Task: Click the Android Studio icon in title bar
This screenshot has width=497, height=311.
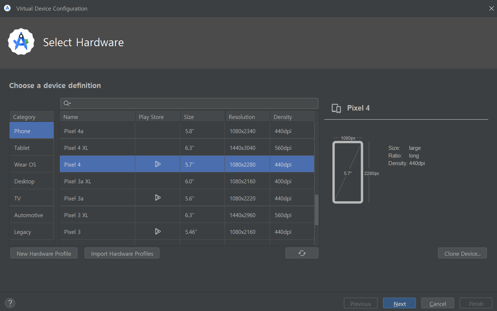Action: (x=7, y=8)
